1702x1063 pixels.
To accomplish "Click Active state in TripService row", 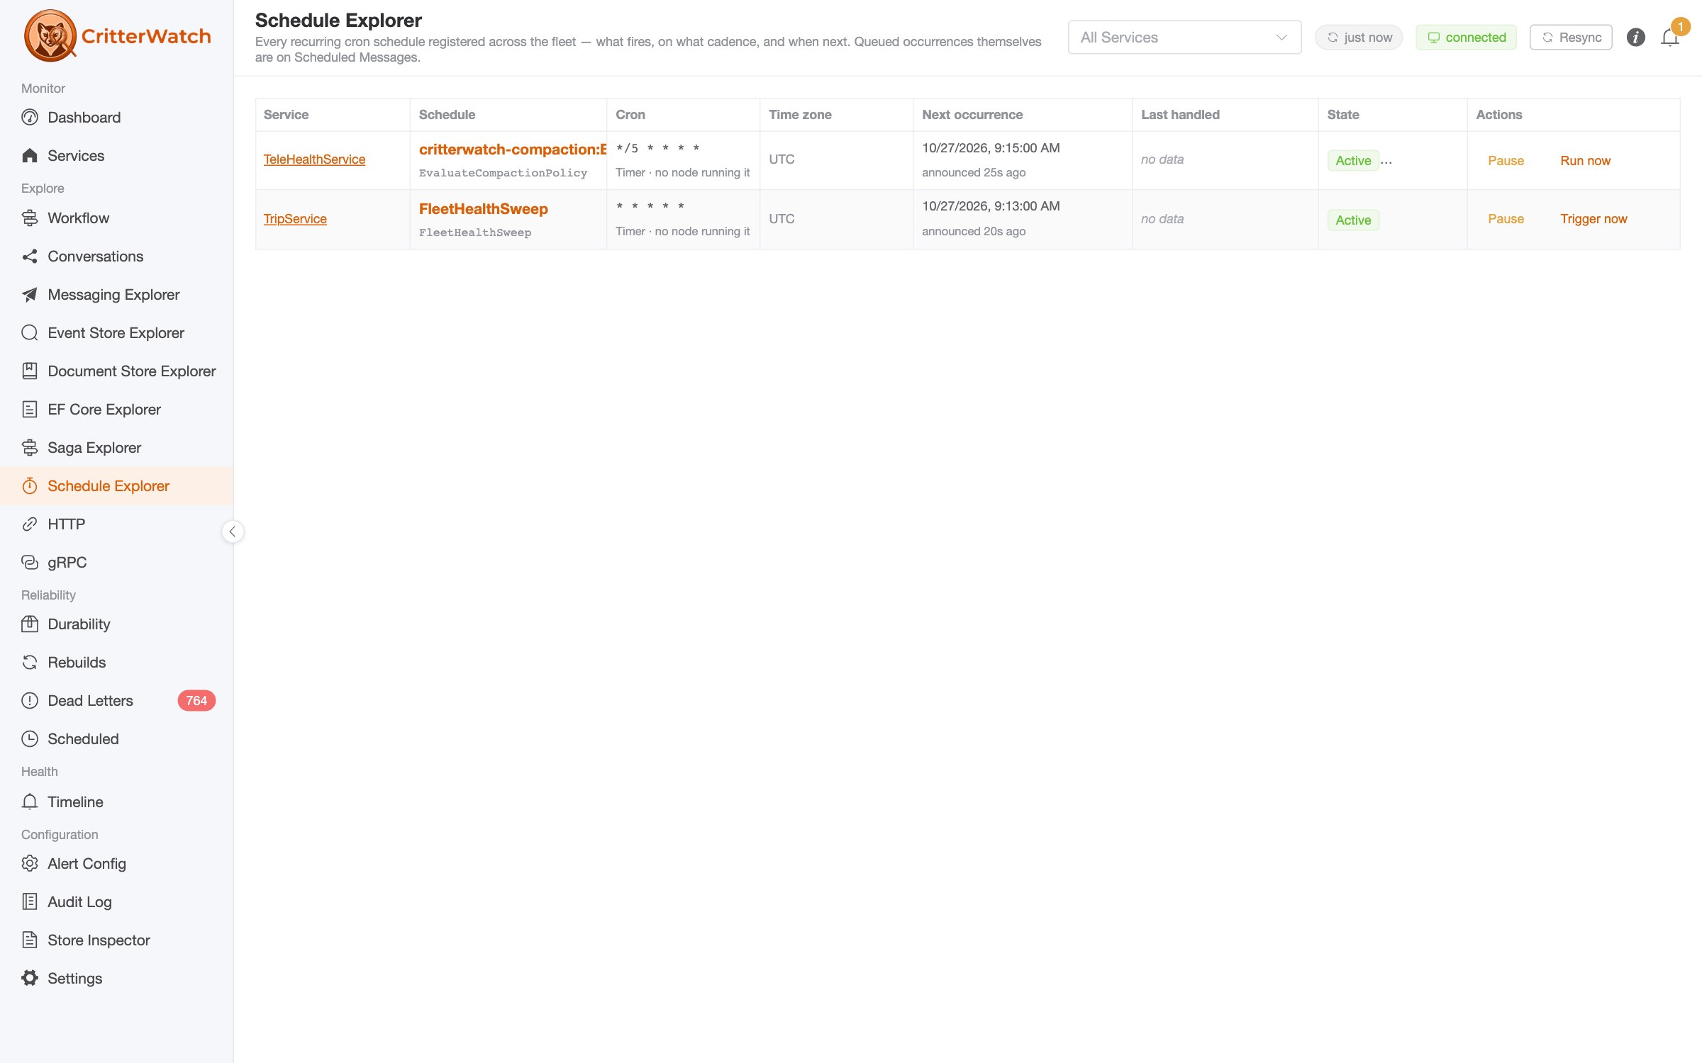I will 1353,220.
